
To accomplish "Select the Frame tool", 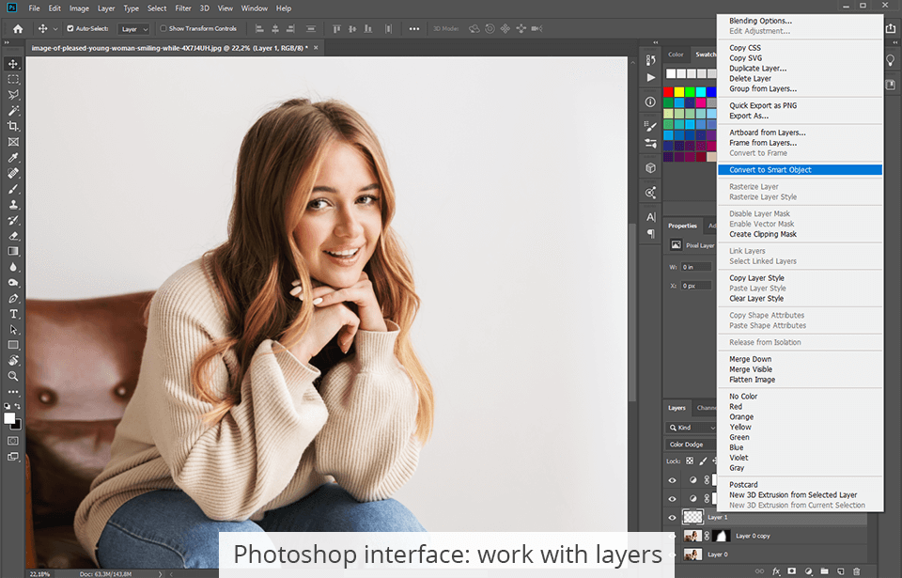I will [13, 142].
